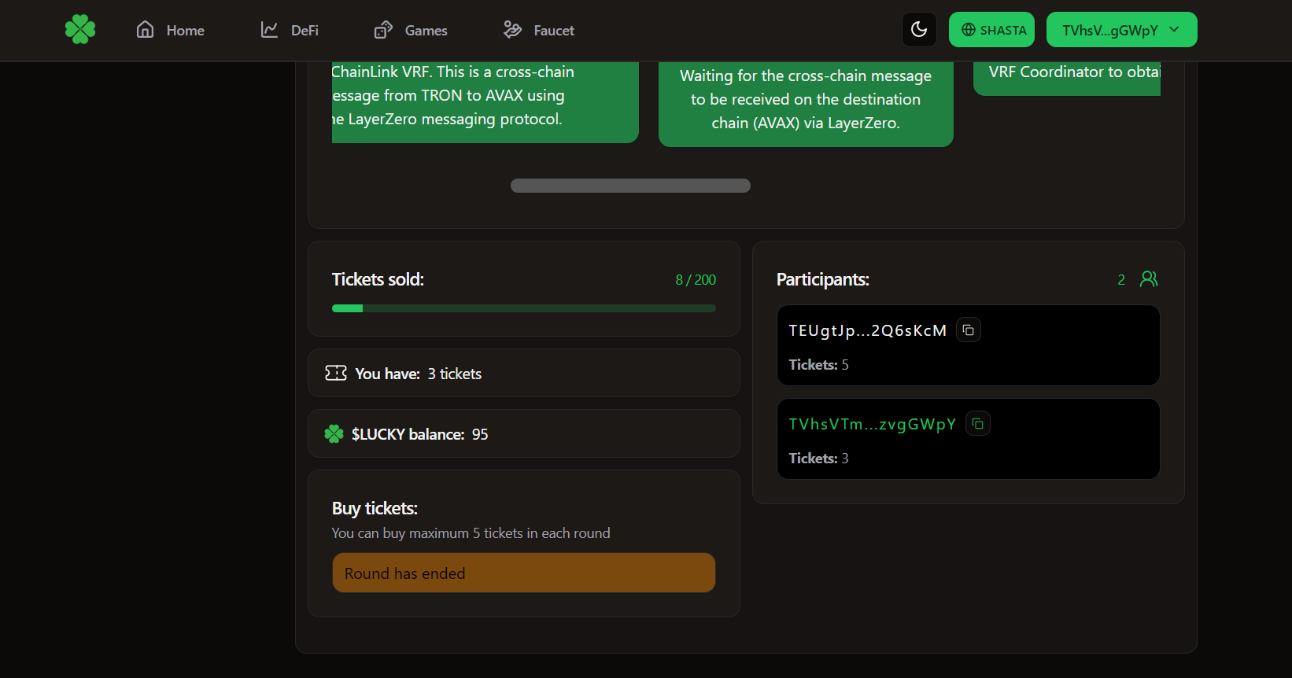Copy the TEUgtJp...2Q6sKcM participant address
This screenshot has height=678, width=1292.
point(968,329)
